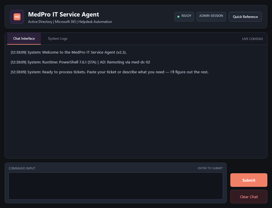The image size is (272, 208).
Task: Clear the chat with Clear Chat
Action: pos(249,197)
